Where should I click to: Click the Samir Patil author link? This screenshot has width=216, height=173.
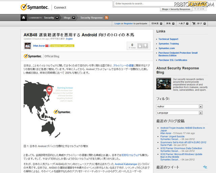click(x=166, y=145)
